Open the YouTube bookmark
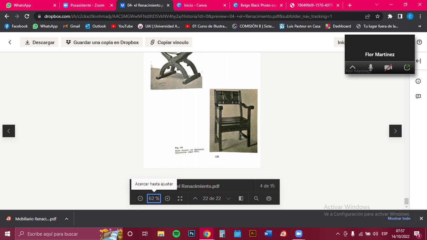 click(122, 26)
